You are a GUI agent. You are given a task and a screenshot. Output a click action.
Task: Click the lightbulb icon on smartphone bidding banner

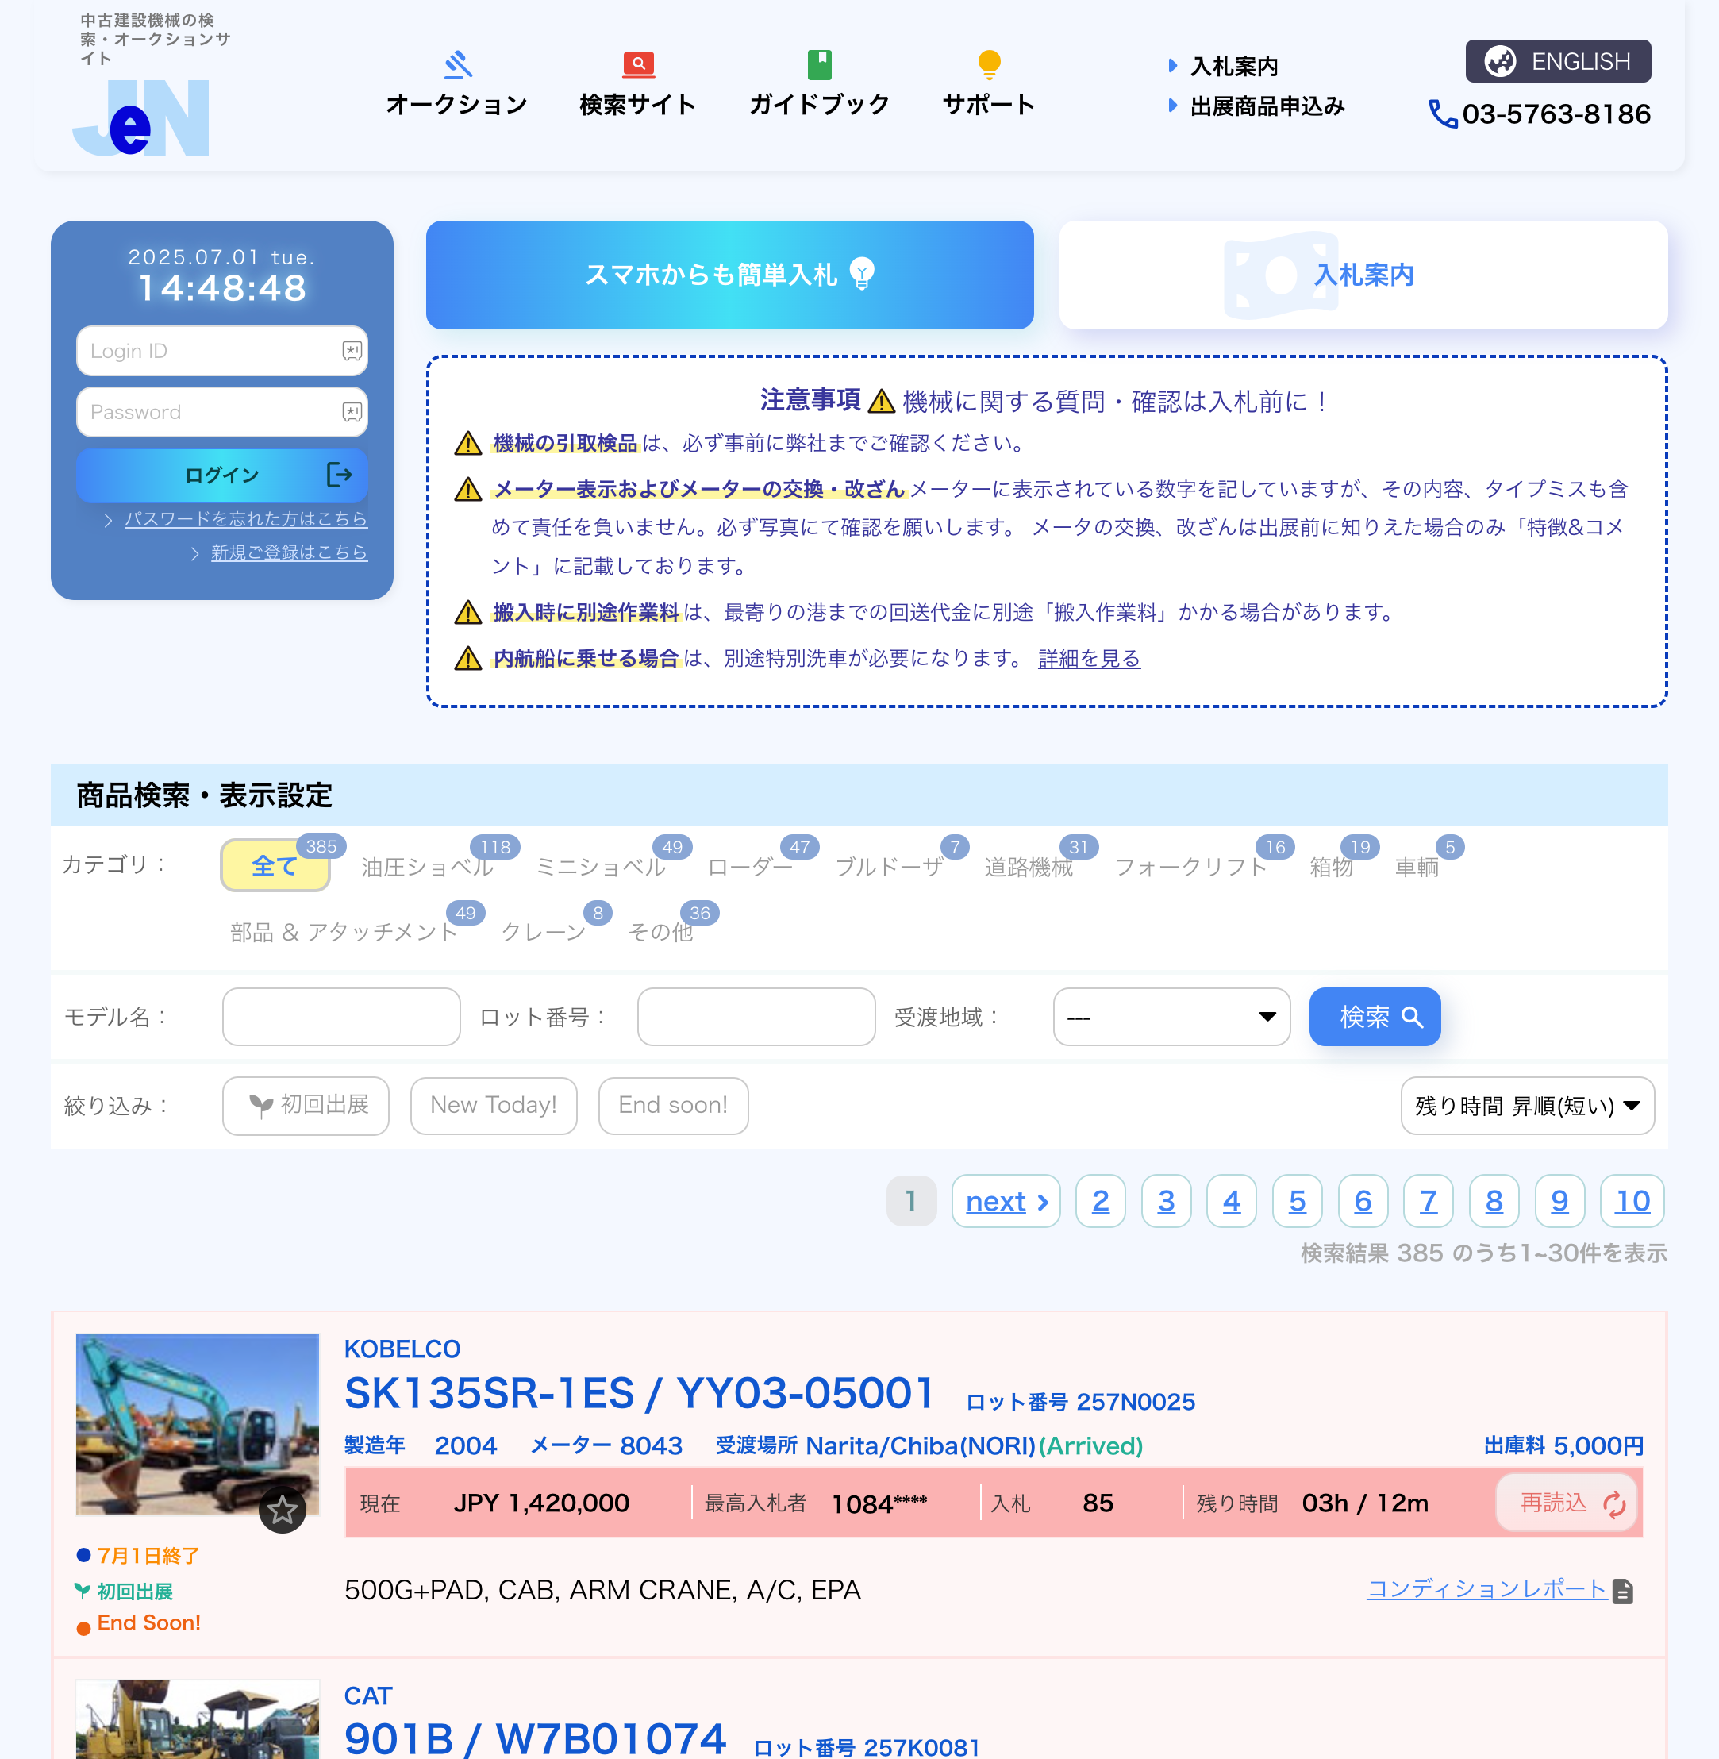[861, 274]
